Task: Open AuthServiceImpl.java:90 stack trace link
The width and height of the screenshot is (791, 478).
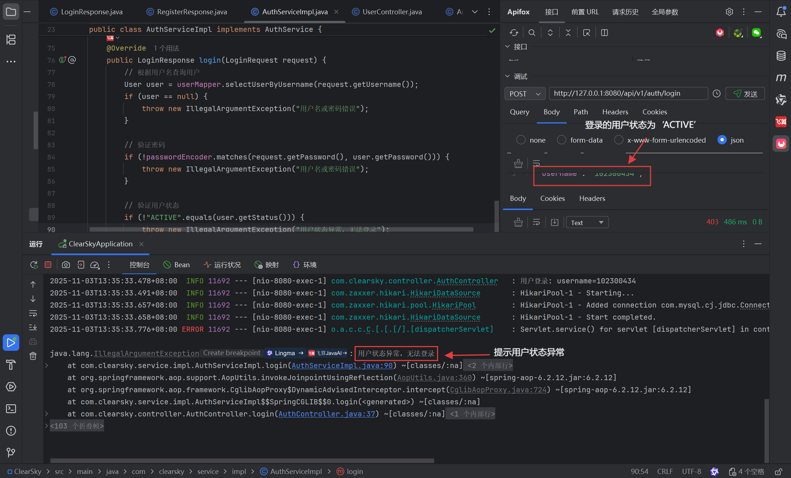Action: pyautogui.click(x=342, y=365)
